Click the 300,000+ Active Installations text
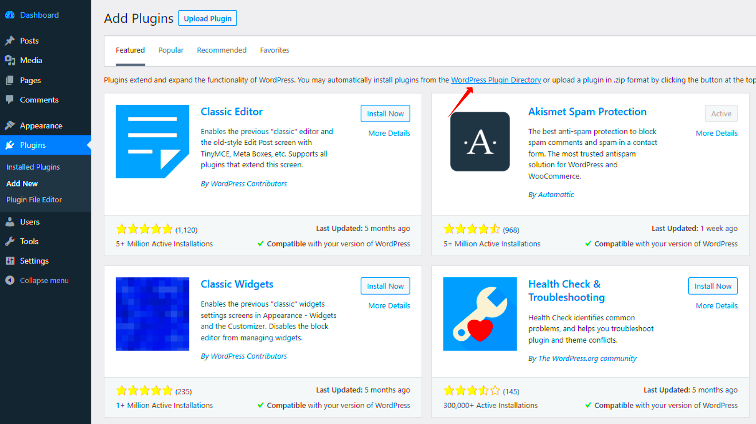Viewport: 756px width, 424px height. pos(490,405)
